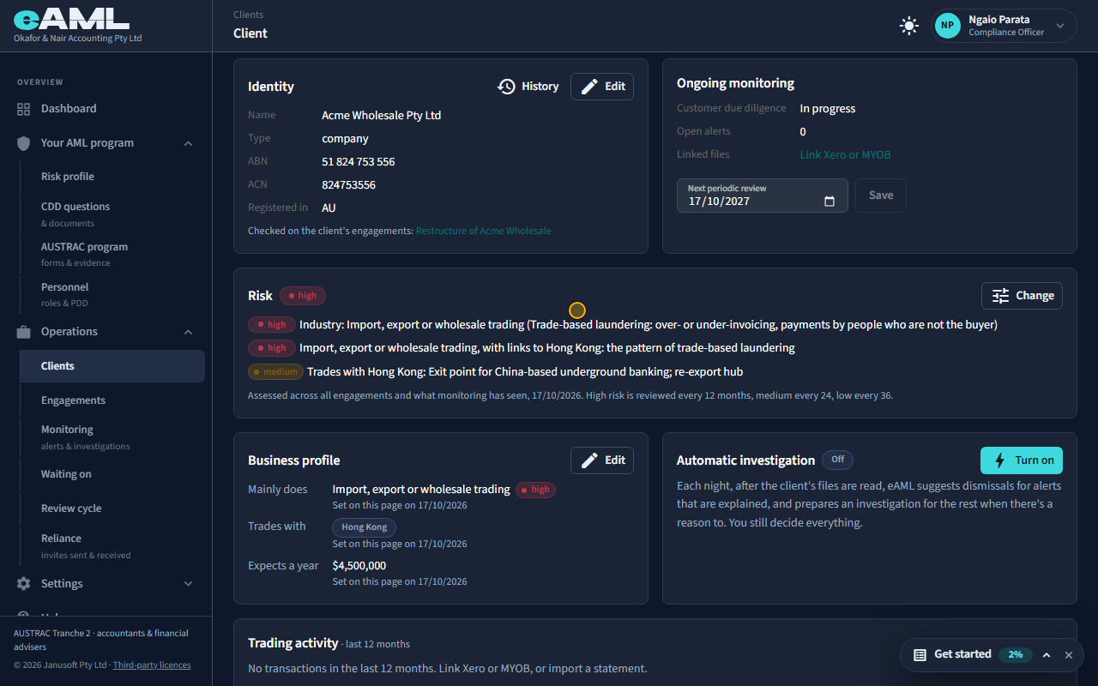Viewport: 1098px width, 686px height.
Task: Toggle light theme sun icon
Action: (x=909, y=26)
